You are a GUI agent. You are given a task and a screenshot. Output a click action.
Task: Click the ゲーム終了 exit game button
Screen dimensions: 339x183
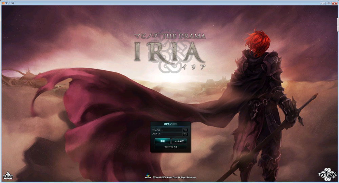point(179,141)
